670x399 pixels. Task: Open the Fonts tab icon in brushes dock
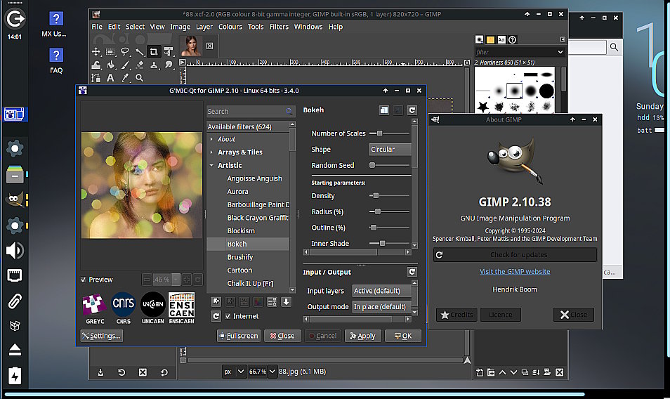click(501, 40)
